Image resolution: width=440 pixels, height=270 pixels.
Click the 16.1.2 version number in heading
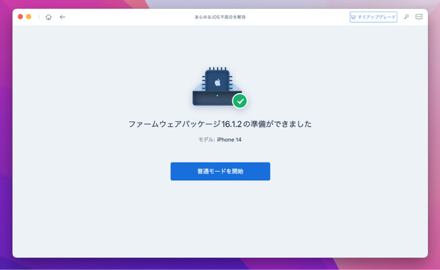232,124
